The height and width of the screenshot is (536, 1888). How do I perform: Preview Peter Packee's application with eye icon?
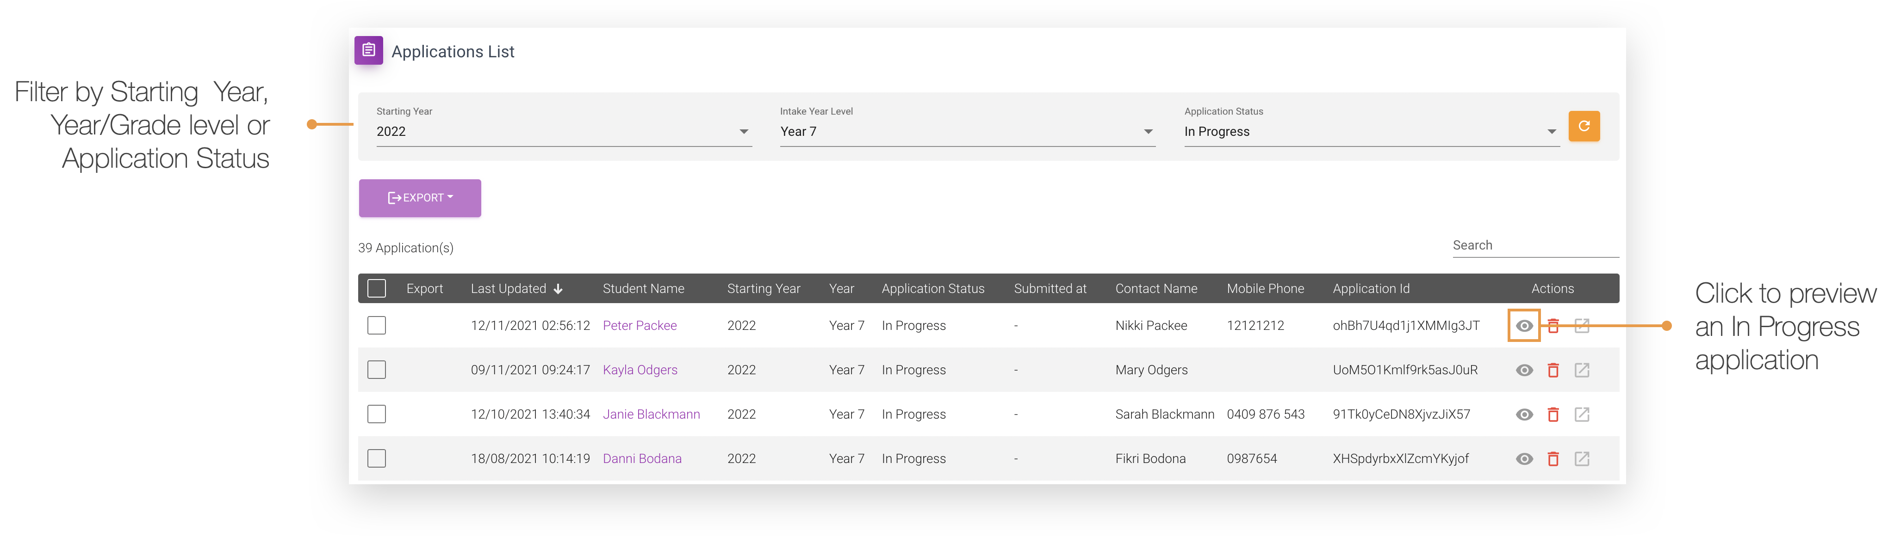pos(1524,326)
